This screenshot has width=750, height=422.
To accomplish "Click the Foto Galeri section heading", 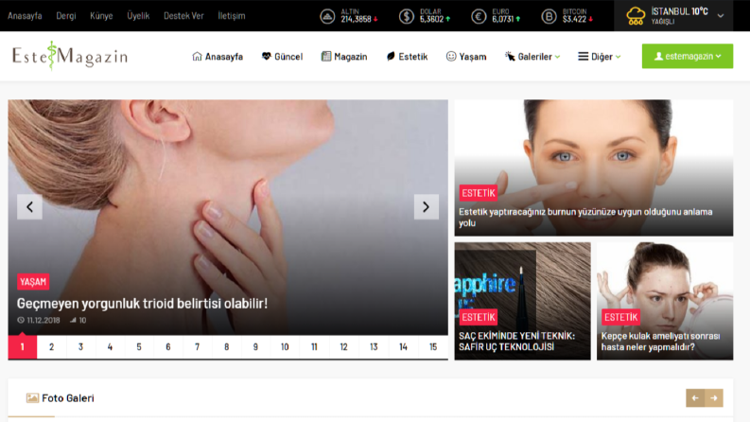I will tap(68, 397).
